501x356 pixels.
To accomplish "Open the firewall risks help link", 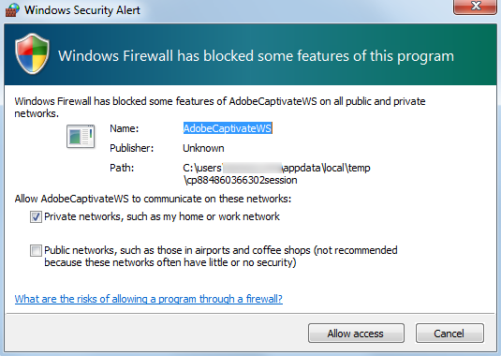I will click(149, 299).
